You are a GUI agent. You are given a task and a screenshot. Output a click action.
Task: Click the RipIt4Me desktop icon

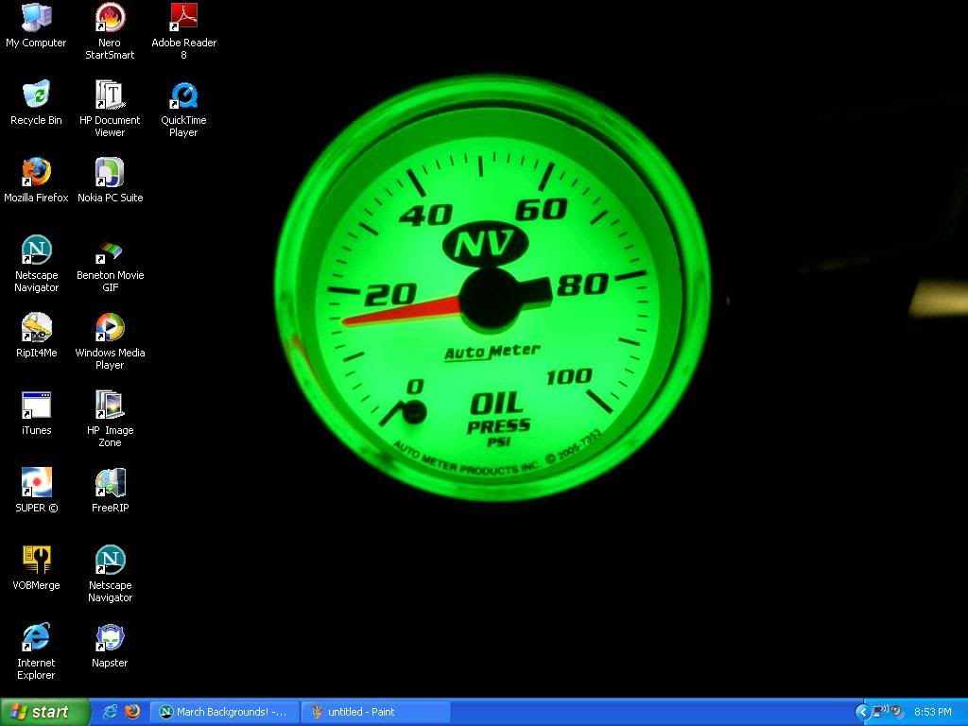(37, 336)
